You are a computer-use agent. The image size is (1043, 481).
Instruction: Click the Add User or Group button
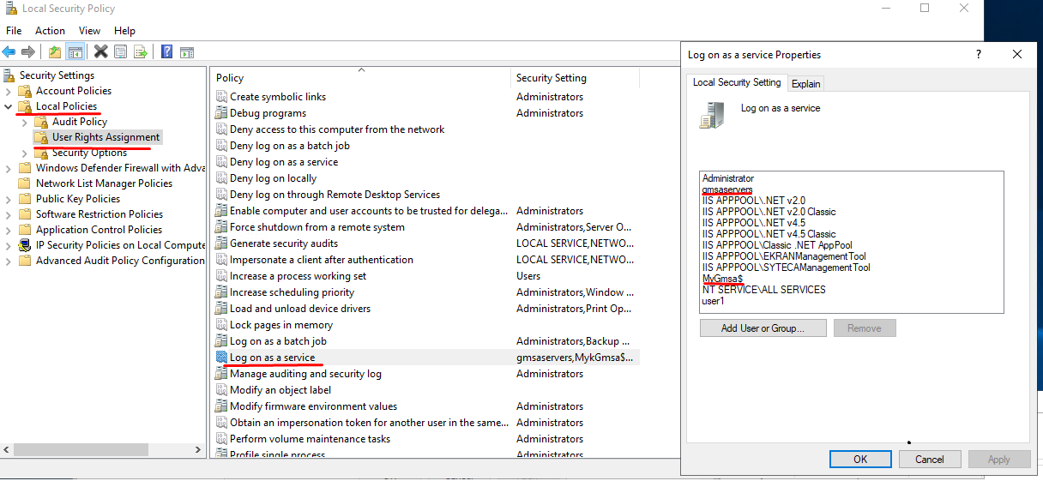763,328
